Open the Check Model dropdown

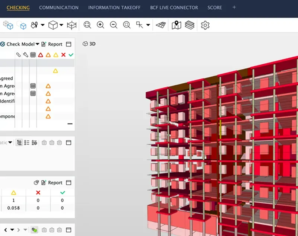coord(37,44)
